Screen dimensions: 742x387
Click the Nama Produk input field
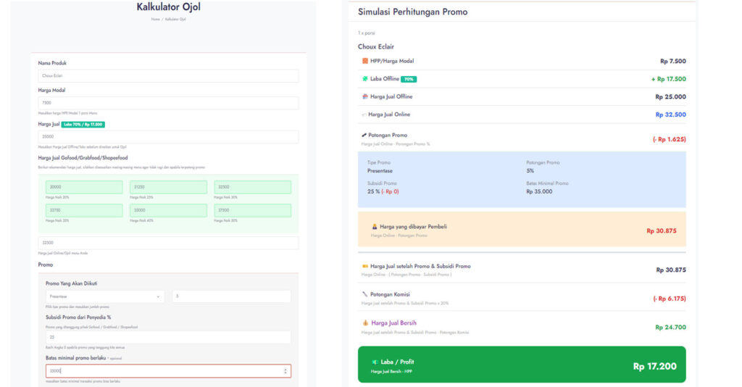[x=168, y=75]
